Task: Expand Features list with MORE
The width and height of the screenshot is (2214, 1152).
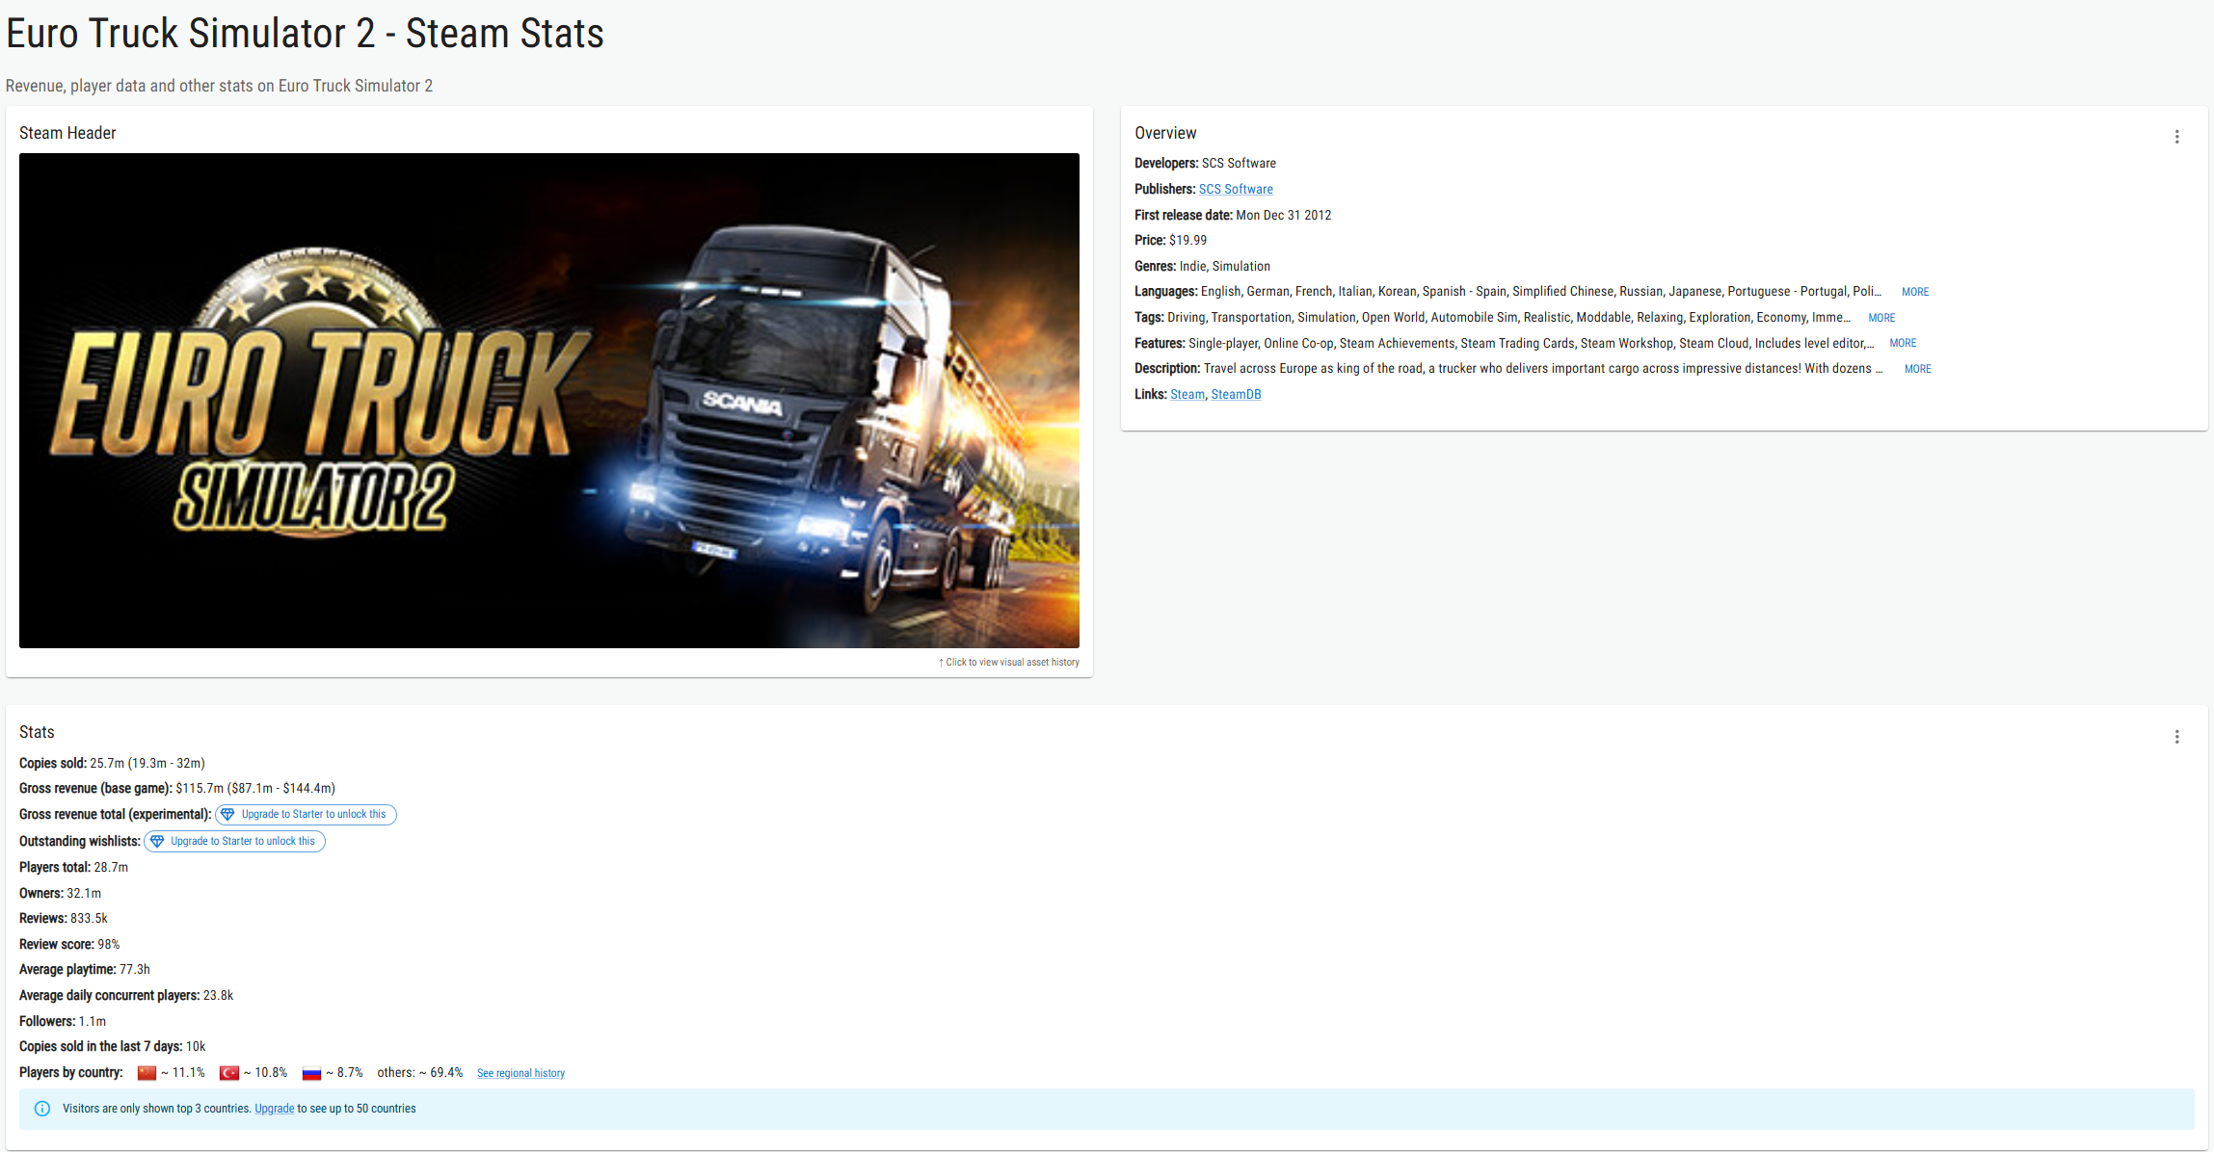Action: [1903, 343]
